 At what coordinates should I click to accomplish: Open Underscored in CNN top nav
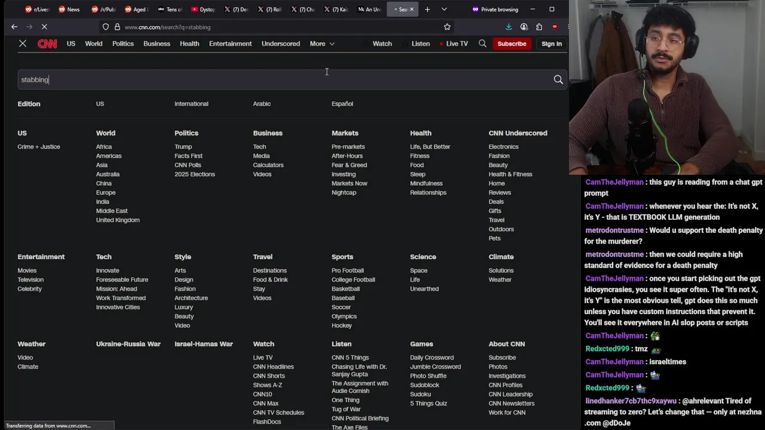coord(280,44)
